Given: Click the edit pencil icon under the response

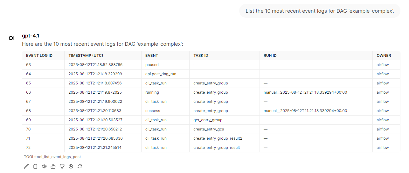Looking at the screenshot, I should point(26,166).
